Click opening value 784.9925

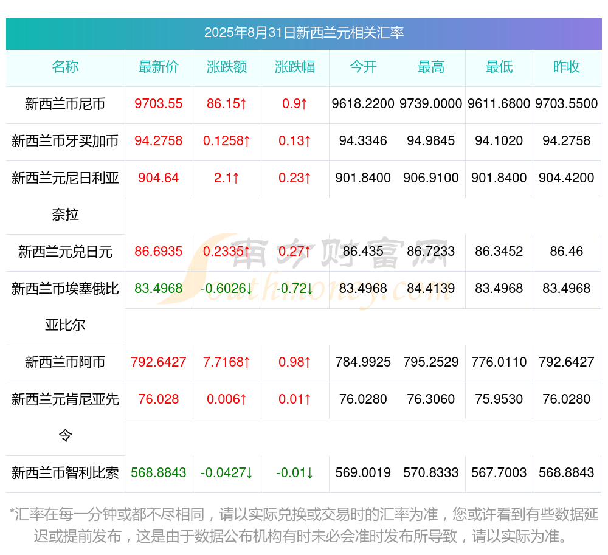coord(363,362)
